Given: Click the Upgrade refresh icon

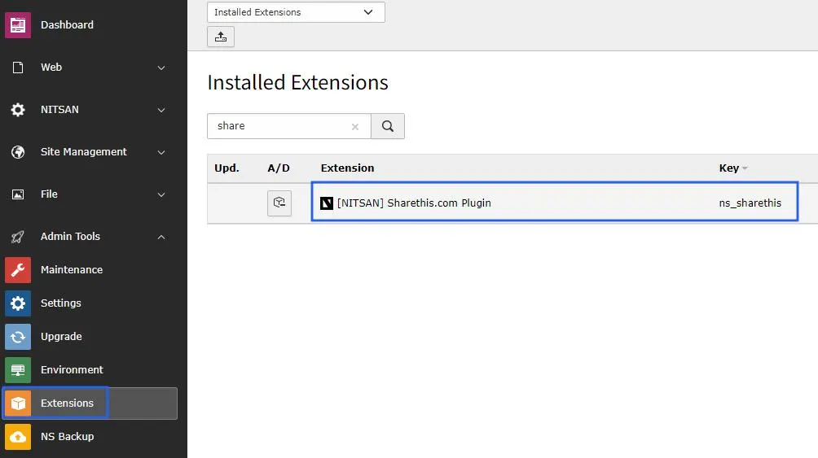Looking at the screenshot, I should (18, 337).
